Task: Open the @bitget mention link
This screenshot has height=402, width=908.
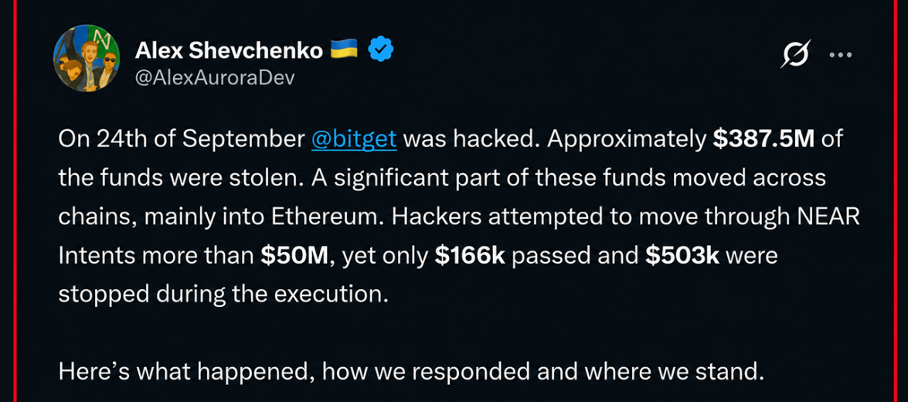Action: point(354,141)
